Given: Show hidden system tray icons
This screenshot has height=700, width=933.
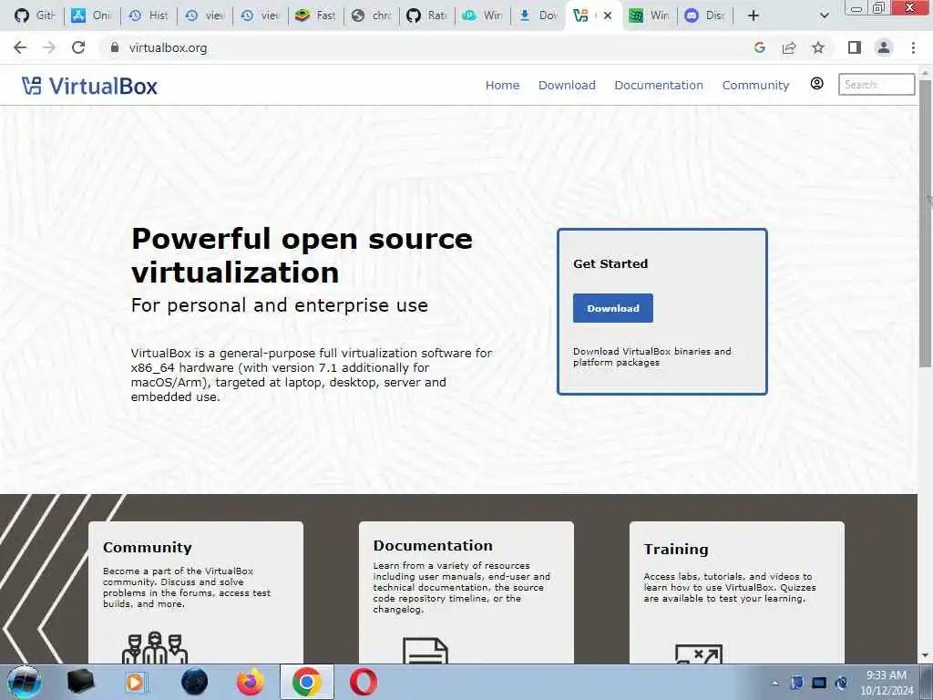Looking at the screenshot, I should (774, 684).
